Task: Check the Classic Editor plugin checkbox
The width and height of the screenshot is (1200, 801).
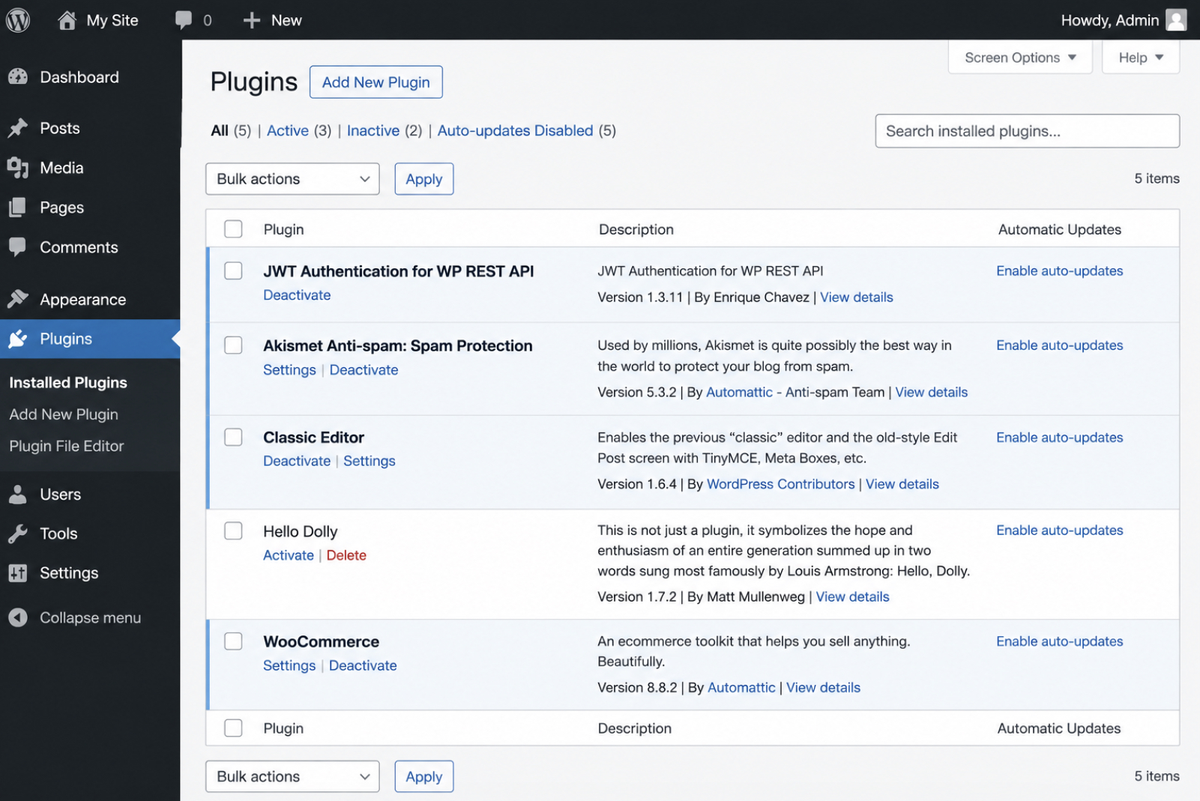Action: (x=233, y=437)
